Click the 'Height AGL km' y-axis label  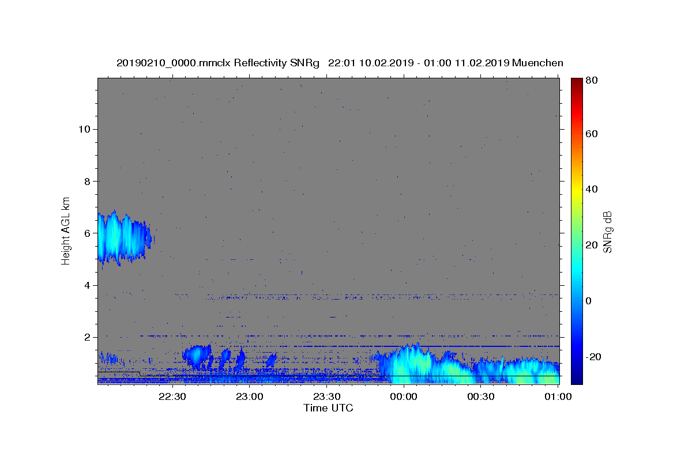(x=66, y=231)
